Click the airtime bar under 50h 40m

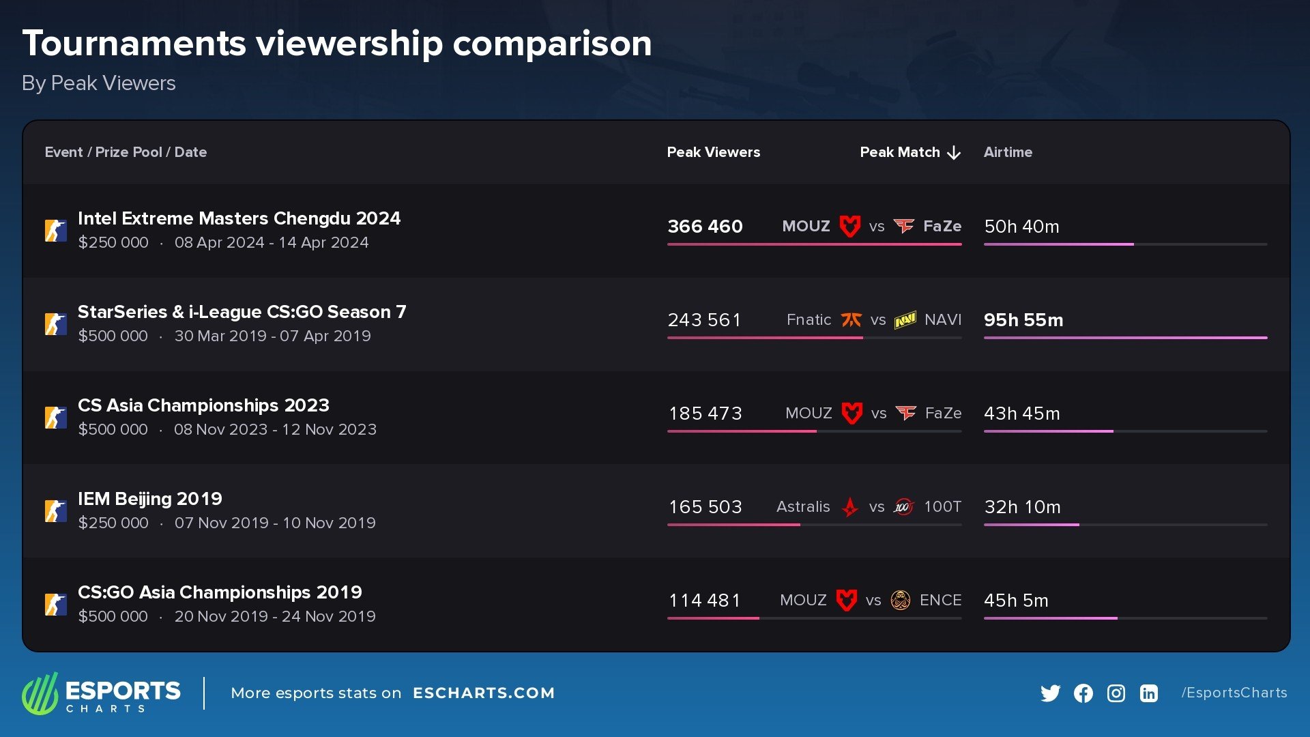[1125, 244]
